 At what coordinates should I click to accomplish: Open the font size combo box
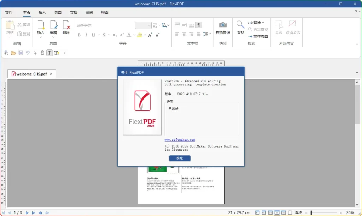coord(143,25)
